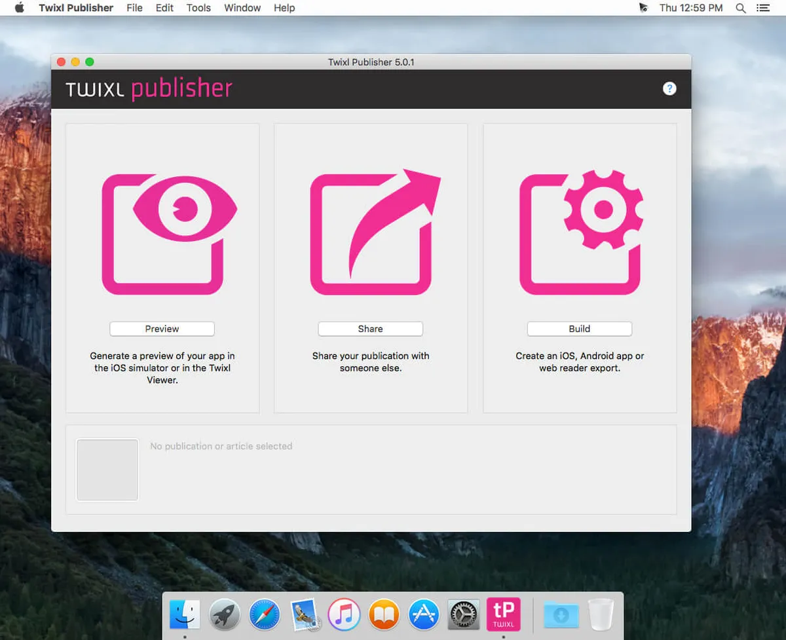Click the pink gear Build icon
Image resolution: width=786 pixels, height=640 pixels.
(581, 234)
